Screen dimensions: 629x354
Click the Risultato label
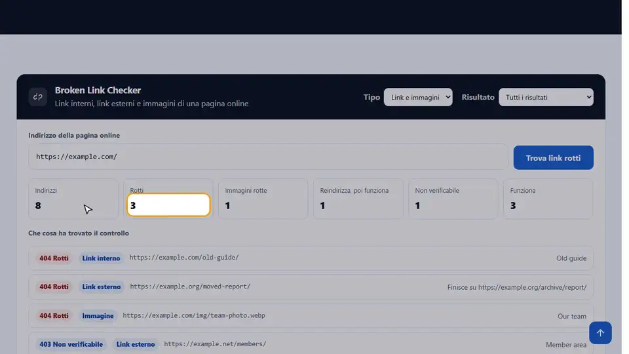click(478, 97)
